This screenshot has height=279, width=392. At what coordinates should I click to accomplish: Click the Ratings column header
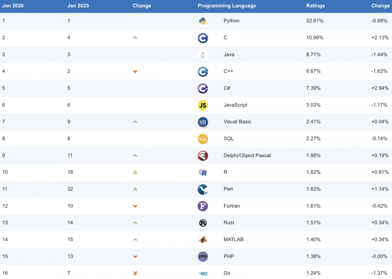(x=315, y=6)
